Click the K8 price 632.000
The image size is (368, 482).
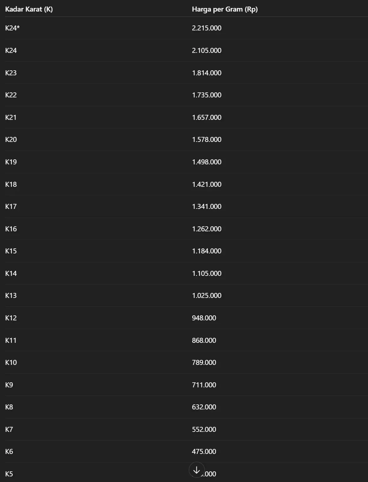click(204, 407)
